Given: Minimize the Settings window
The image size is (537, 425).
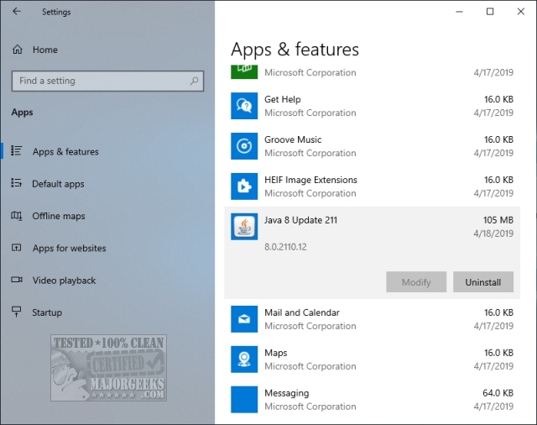Looking at the screenshot, I should point(459,12).
